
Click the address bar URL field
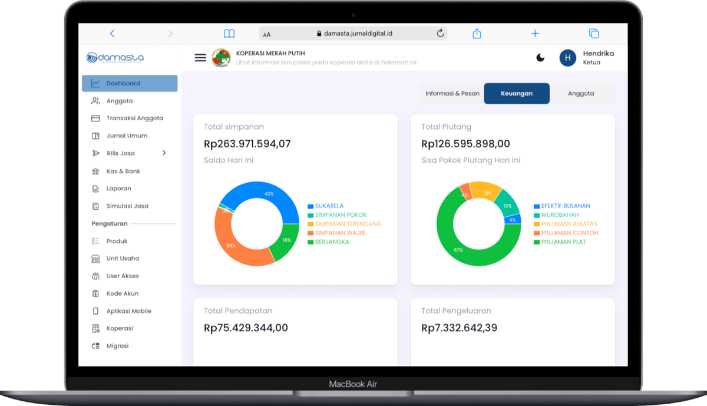[353, 34]
